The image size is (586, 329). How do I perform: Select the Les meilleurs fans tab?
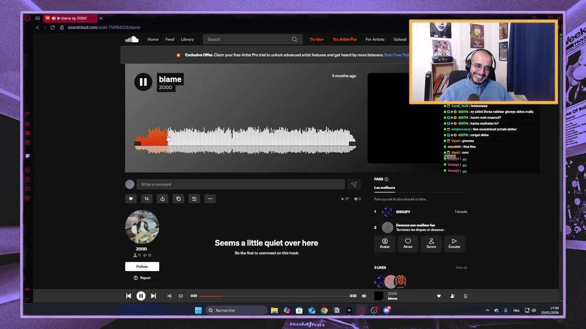click(x=385, y=187)
